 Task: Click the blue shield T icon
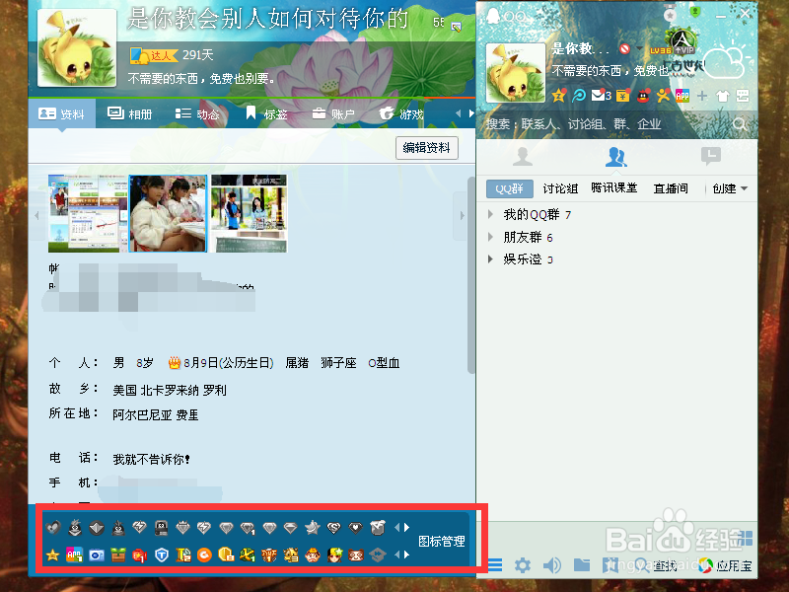coord(162,555)
